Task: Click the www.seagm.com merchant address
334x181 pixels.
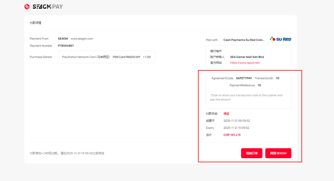Action: pyautogui.click(x=82, y=39)
